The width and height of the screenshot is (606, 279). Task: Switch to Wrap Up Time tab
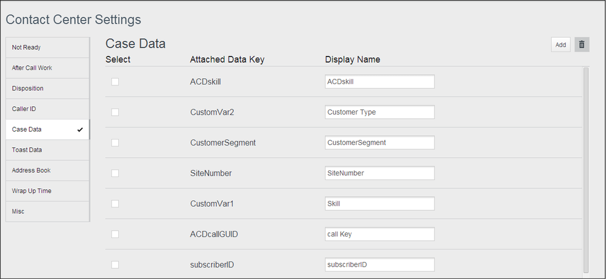47,191
